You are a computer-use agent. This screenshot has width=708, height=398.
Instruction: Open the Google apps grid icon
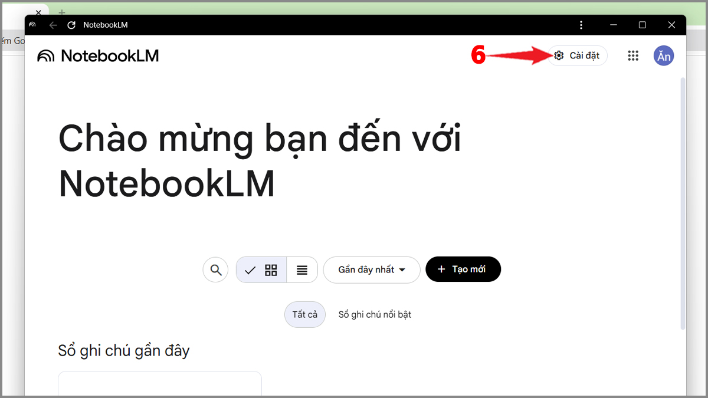click(633, 55)
